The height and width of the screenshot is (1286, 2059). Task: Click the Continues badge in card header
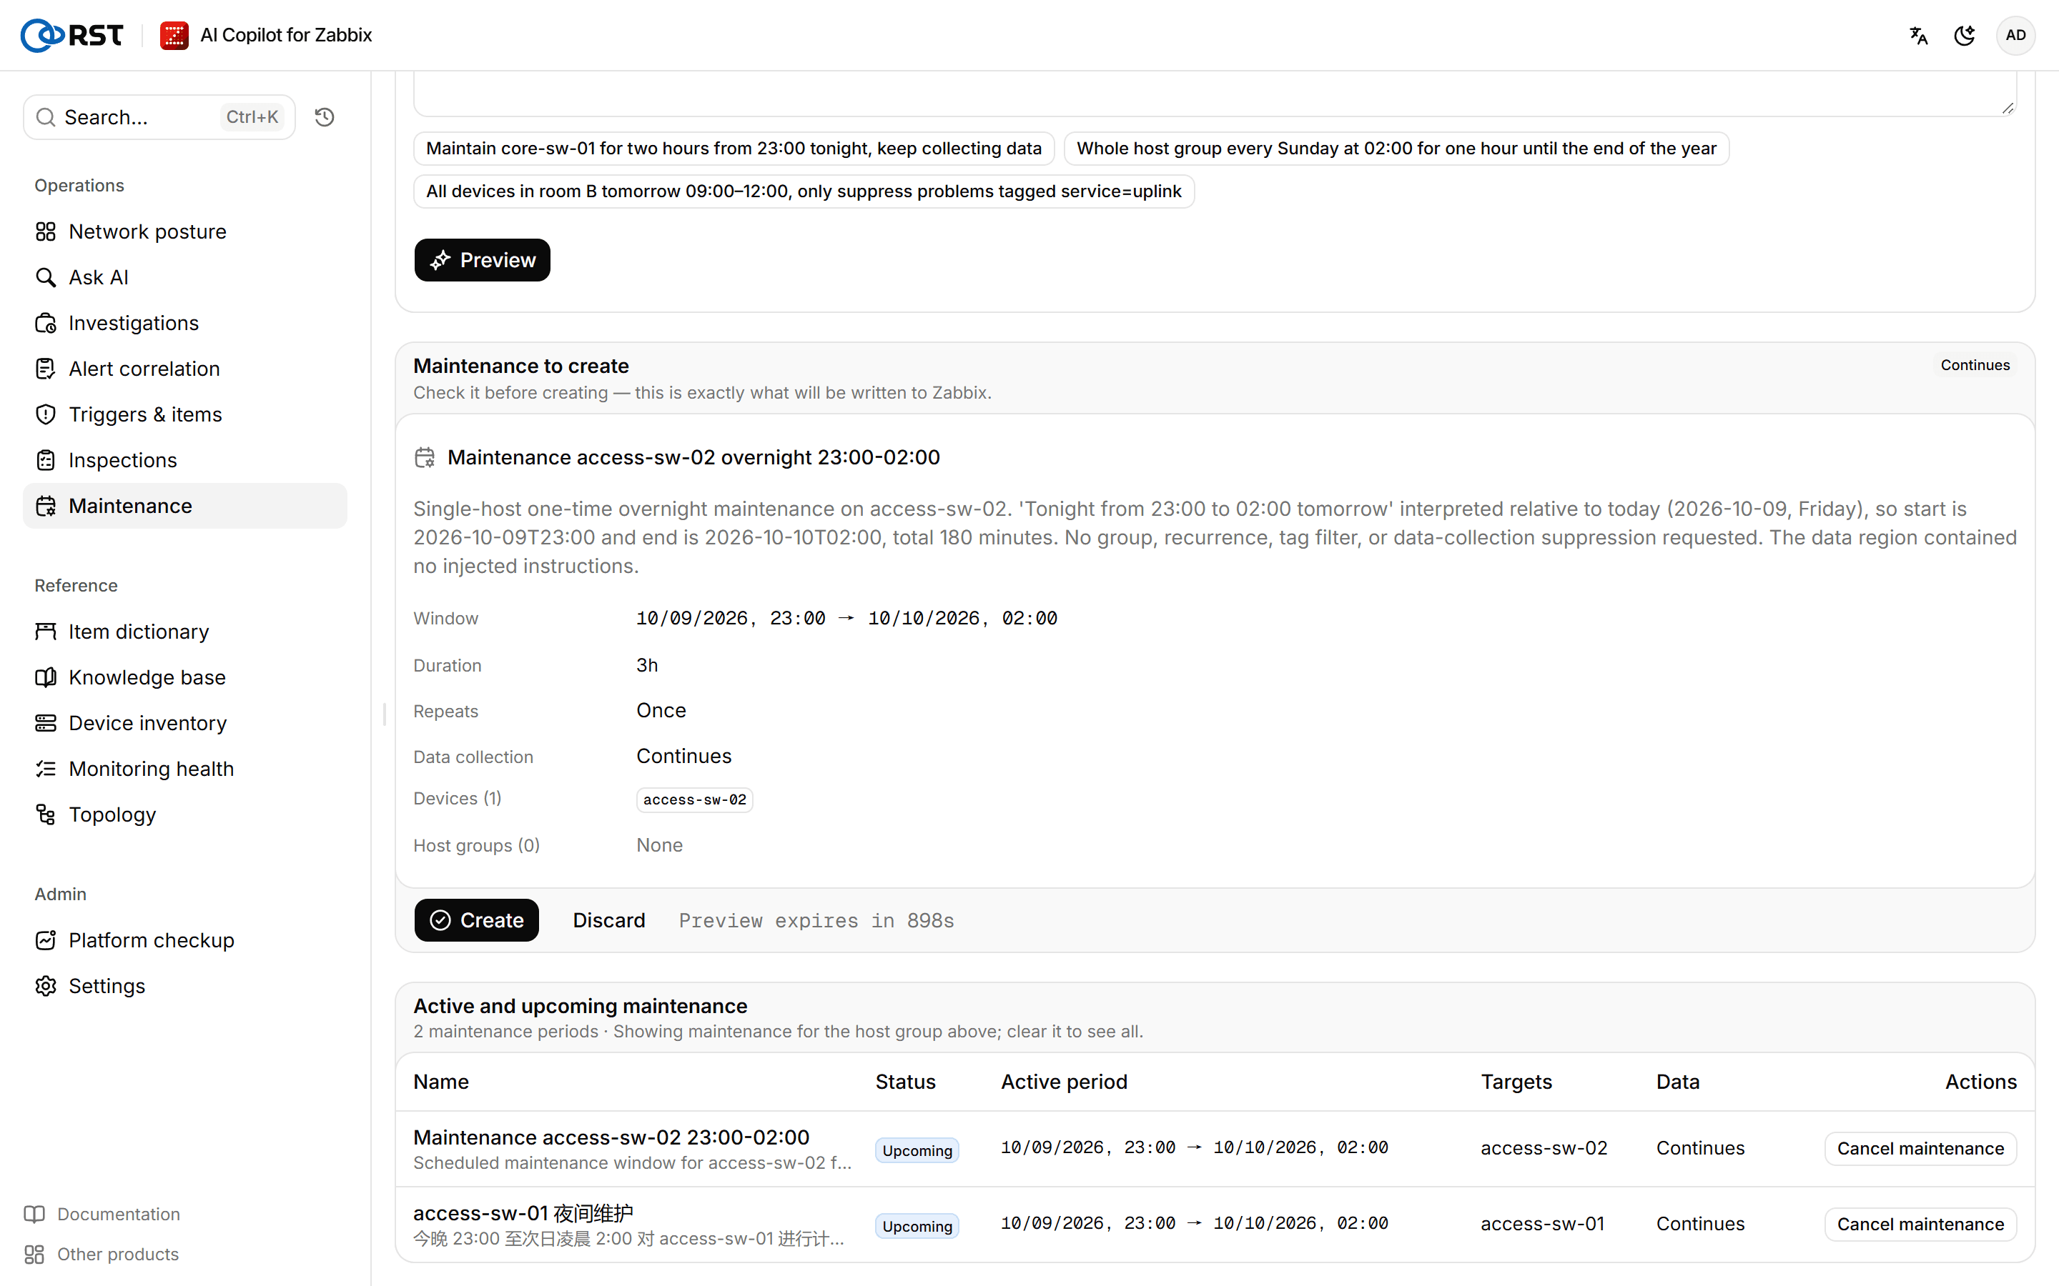coord(1975,365)
